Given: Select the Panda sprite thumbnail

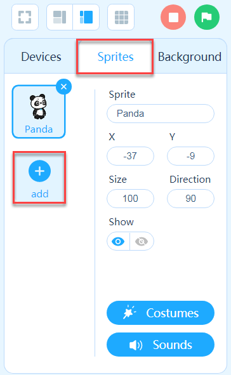Looking at the screenshot, I should [39, 112].
